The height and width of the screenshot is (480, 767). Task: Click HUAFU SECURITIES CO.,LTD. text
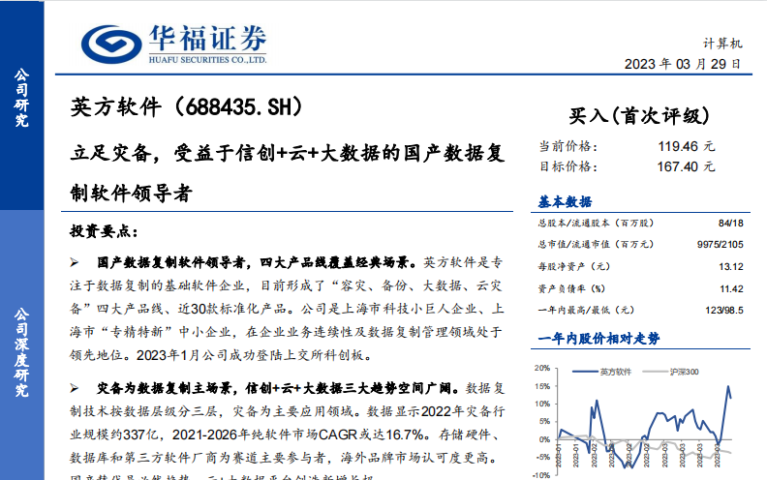pyautogui.click(x=208, y=60)
